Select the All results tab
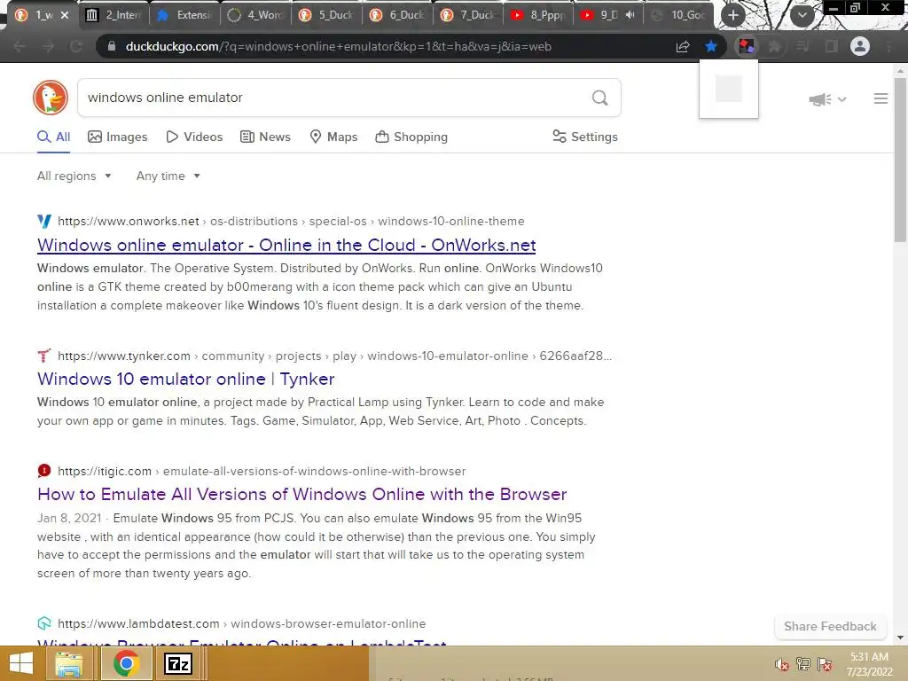Image resolution: width=908 pixels, height=681 pixels. 54,137
